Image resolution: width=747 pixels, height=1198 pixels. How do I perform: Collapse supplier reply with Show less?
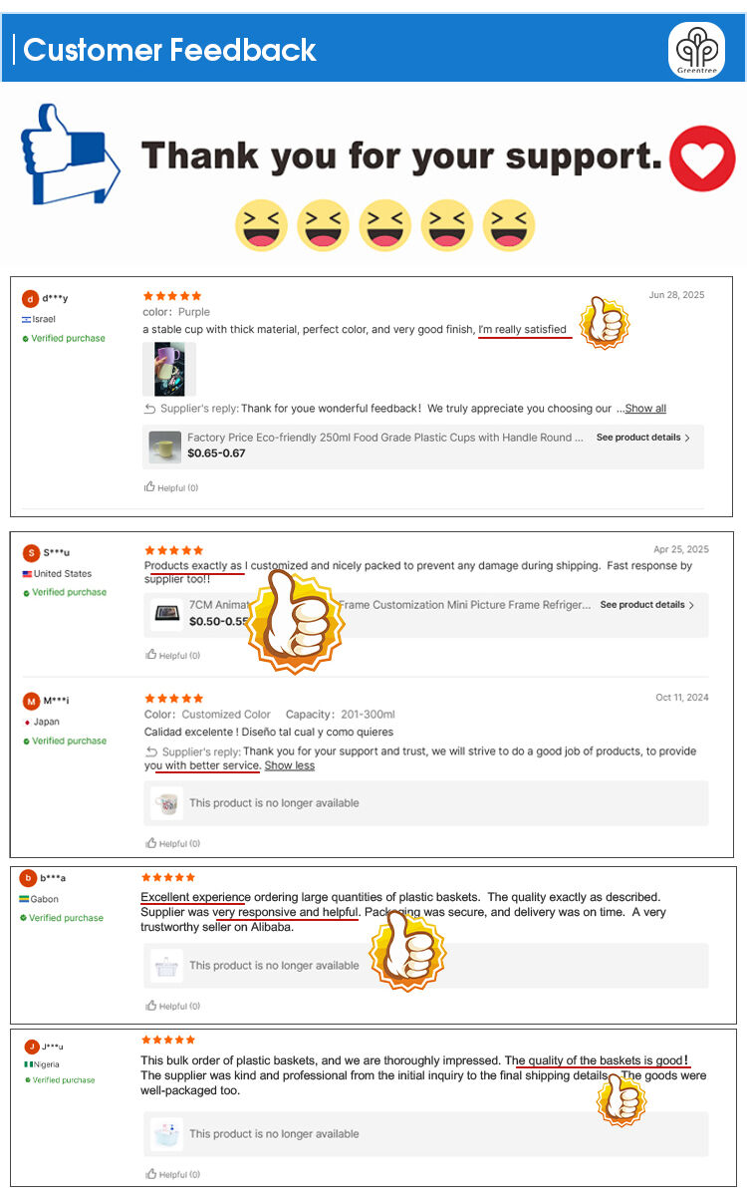(x=289, y=765)
